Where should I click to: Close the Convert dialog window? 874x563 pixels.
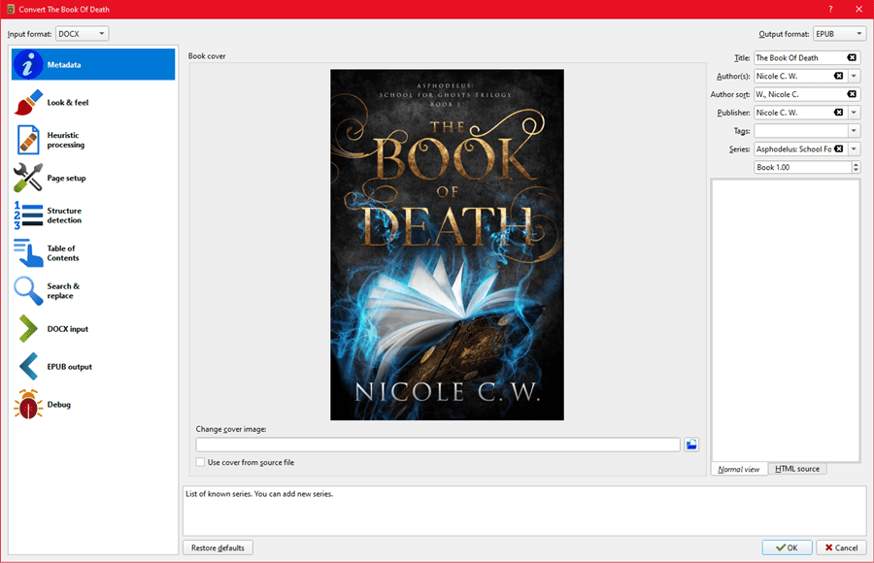tap(859, 9)
